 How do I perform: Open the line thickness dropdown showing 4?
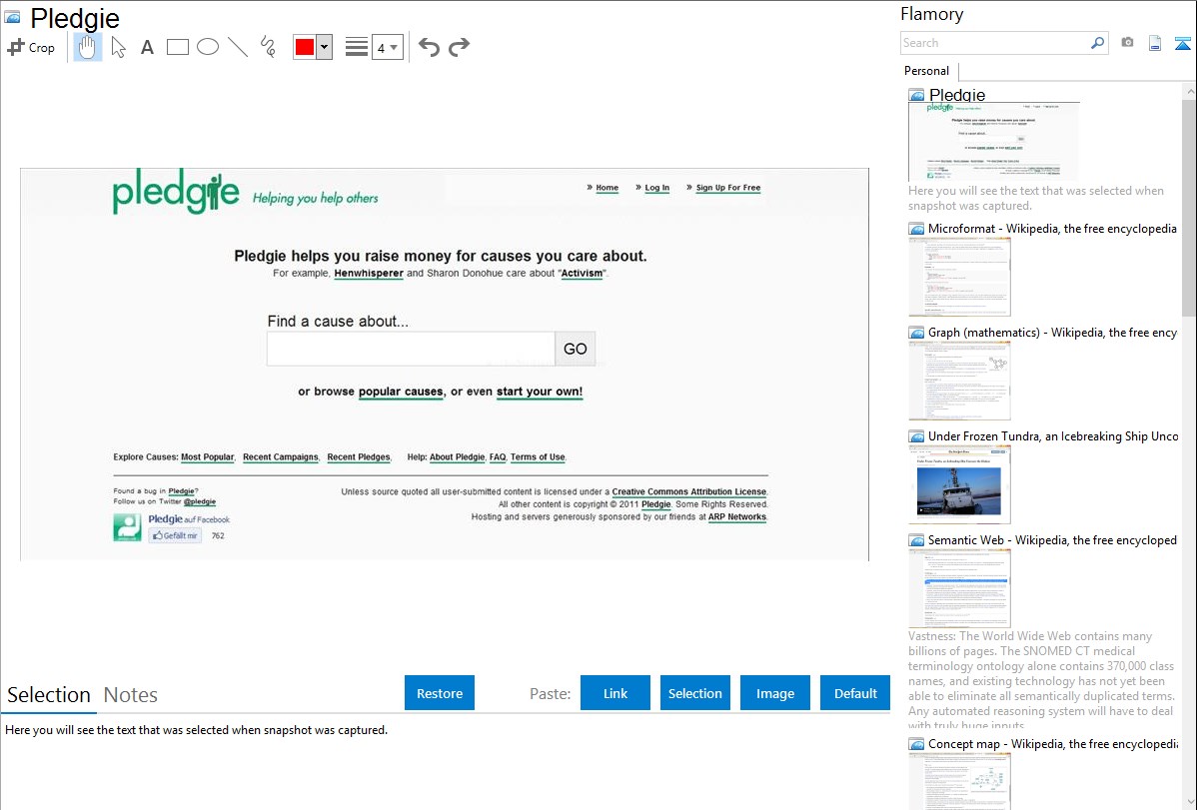tap(387, 47)
